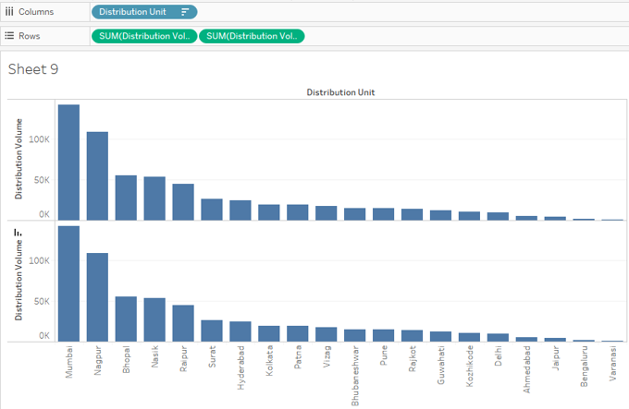The image size is (629, 409).
Task: Click the Kolkata axis label
Action: [x=269, y=361]
